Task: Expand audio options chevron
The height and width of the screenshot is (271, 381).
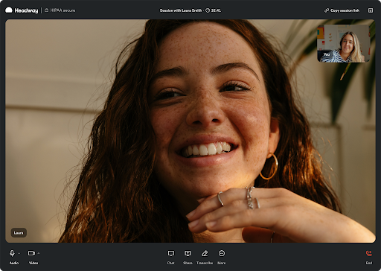Action: [x=19, y=253]
